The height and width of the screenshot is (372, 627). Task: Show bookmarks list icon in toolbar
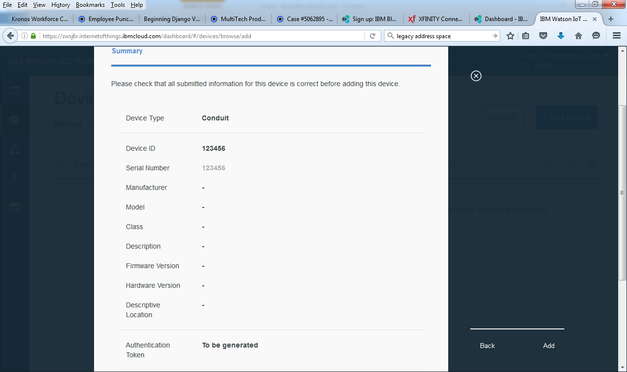(x=526, y=36)
